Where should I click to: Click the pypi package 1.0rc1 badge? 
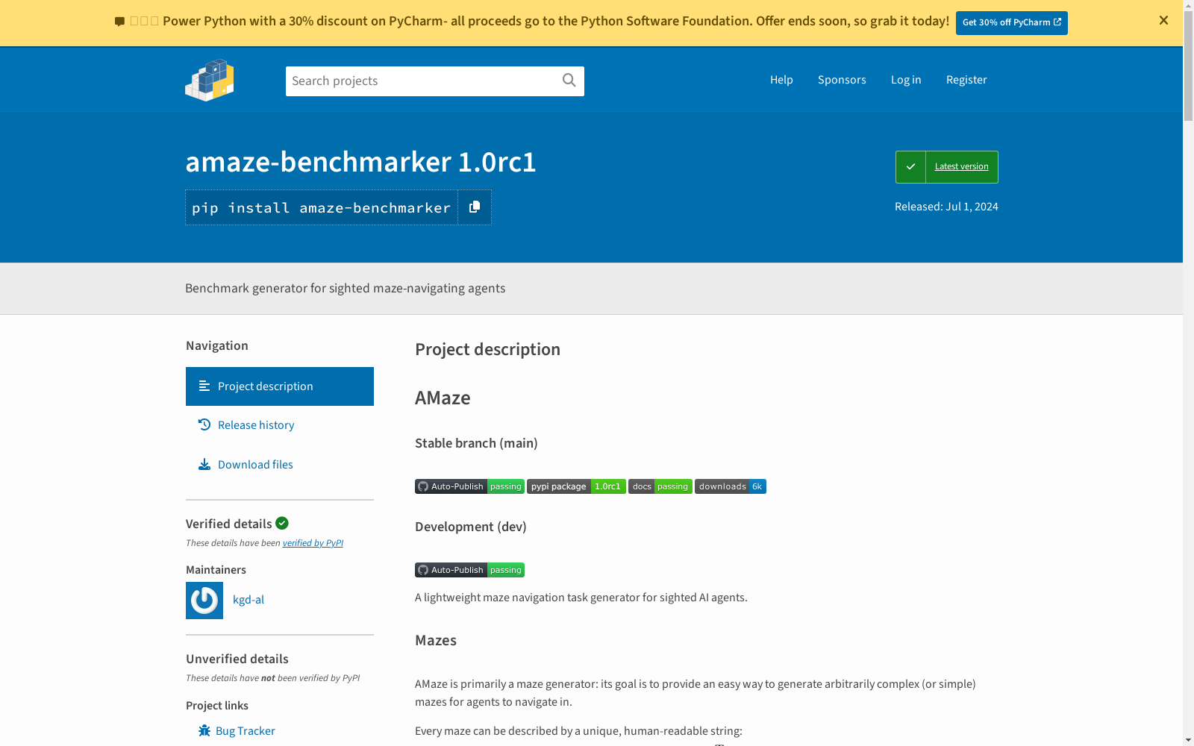(x=576, y=486)
